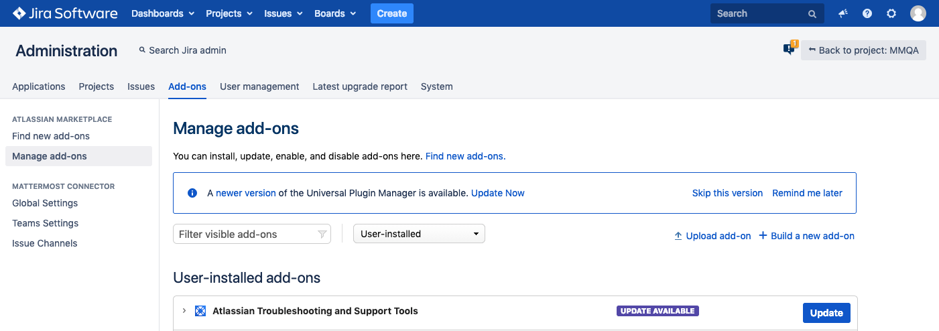Screen dimensions: 939x331
Task: Open the Projects dropdown menu
Action: 229,13
